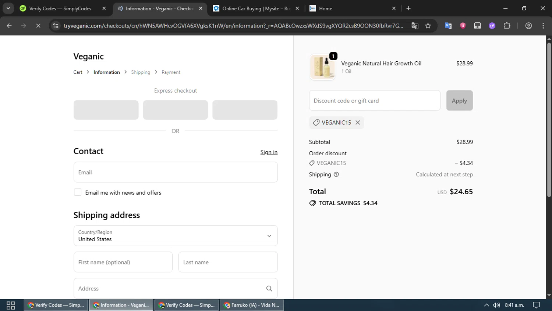View site information icon in address bar
Image resolution: width=552 pixels, height=311 pixels.
56,26
